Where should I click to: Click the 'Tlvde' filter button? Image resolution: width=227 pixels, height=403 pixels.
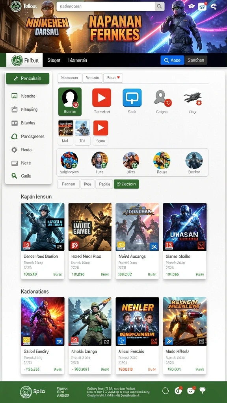pos(87,184)
